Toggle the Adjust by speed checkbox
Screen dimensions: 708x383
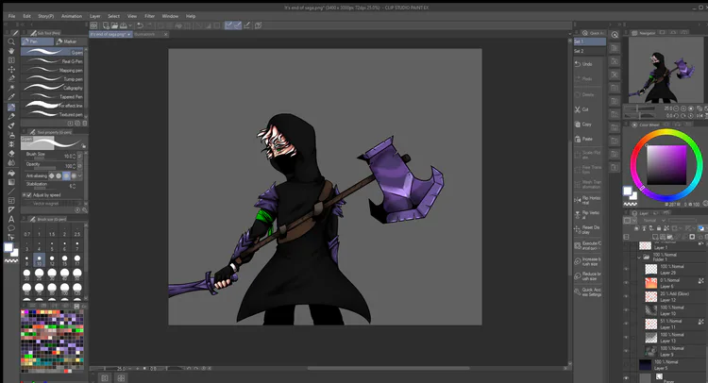[29, 195]
